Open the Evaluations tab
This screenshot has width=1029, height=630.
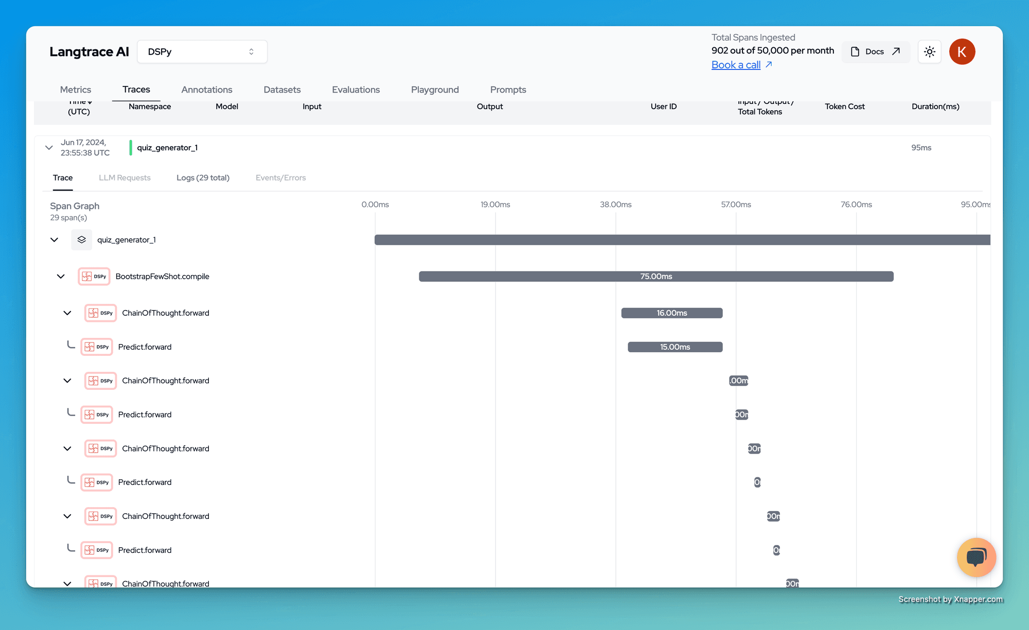pyautogui.click(x=356, y=89)
